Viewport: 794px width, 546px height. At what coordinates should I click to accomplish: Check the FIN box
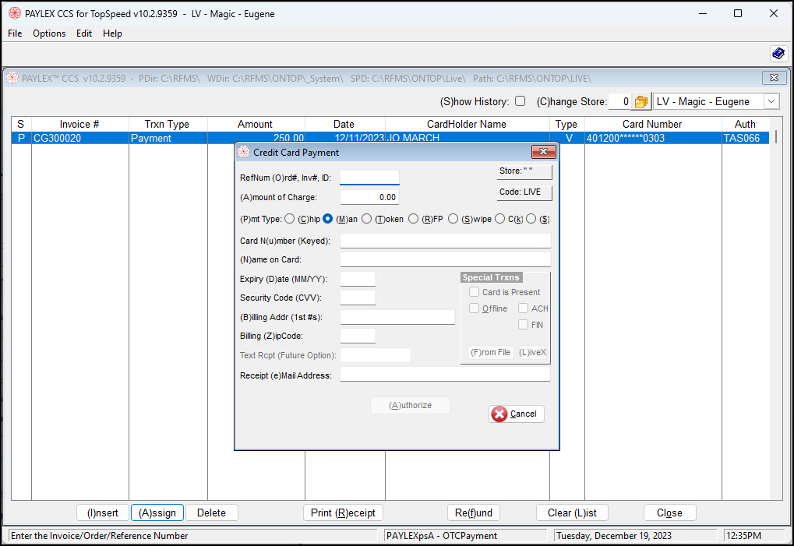523,324
